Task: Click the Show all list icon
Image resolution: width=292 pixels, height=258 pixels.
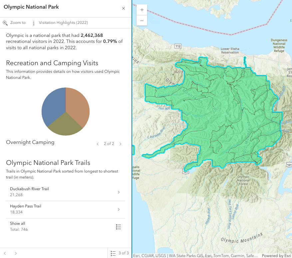Action: pyautogui.click(x=119, y=227)
